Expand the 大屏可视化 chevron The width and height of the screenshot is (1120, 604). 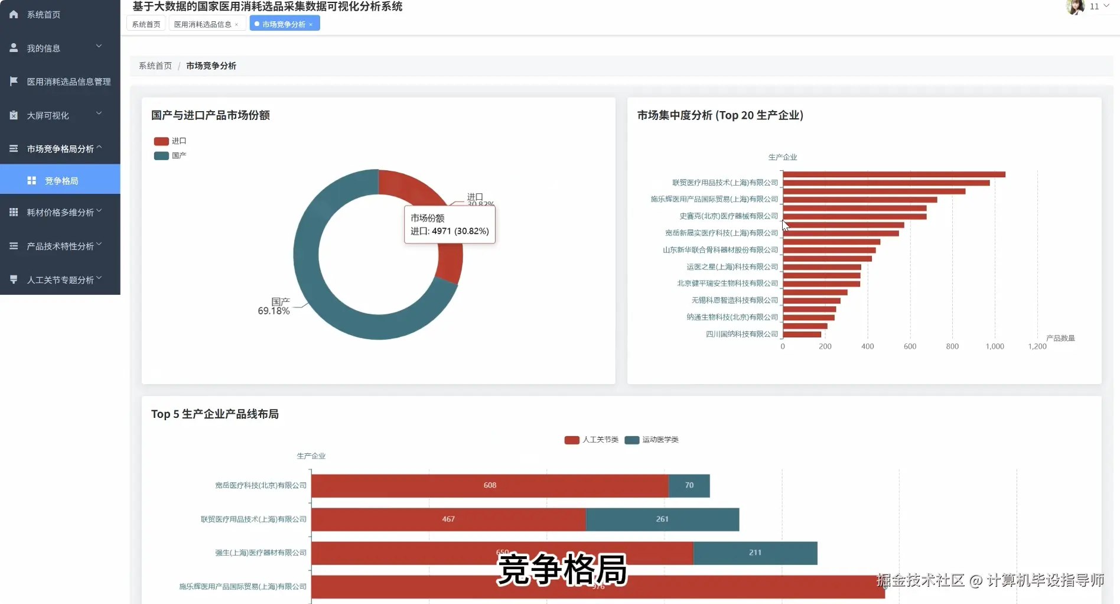[99, 113]
